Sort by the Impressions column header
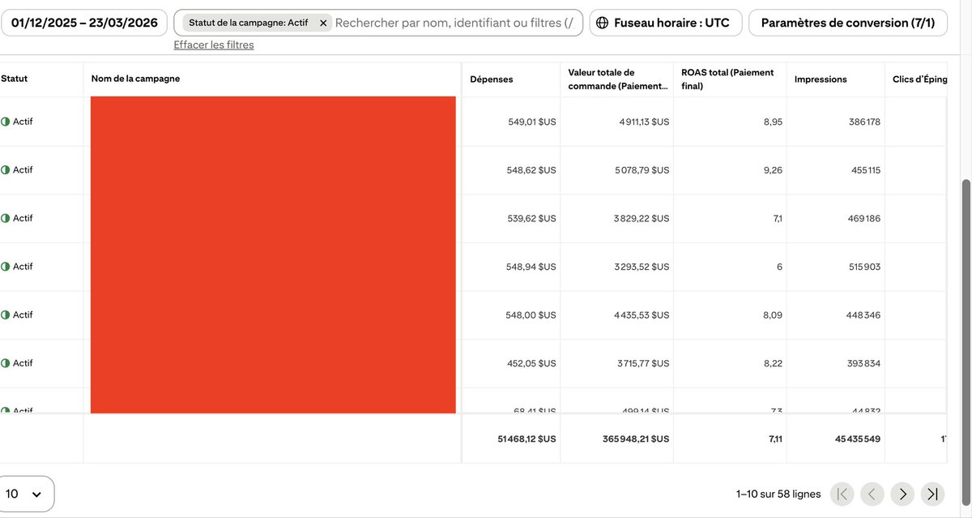Viewport: 972px width, 518px height. point(821,79)
